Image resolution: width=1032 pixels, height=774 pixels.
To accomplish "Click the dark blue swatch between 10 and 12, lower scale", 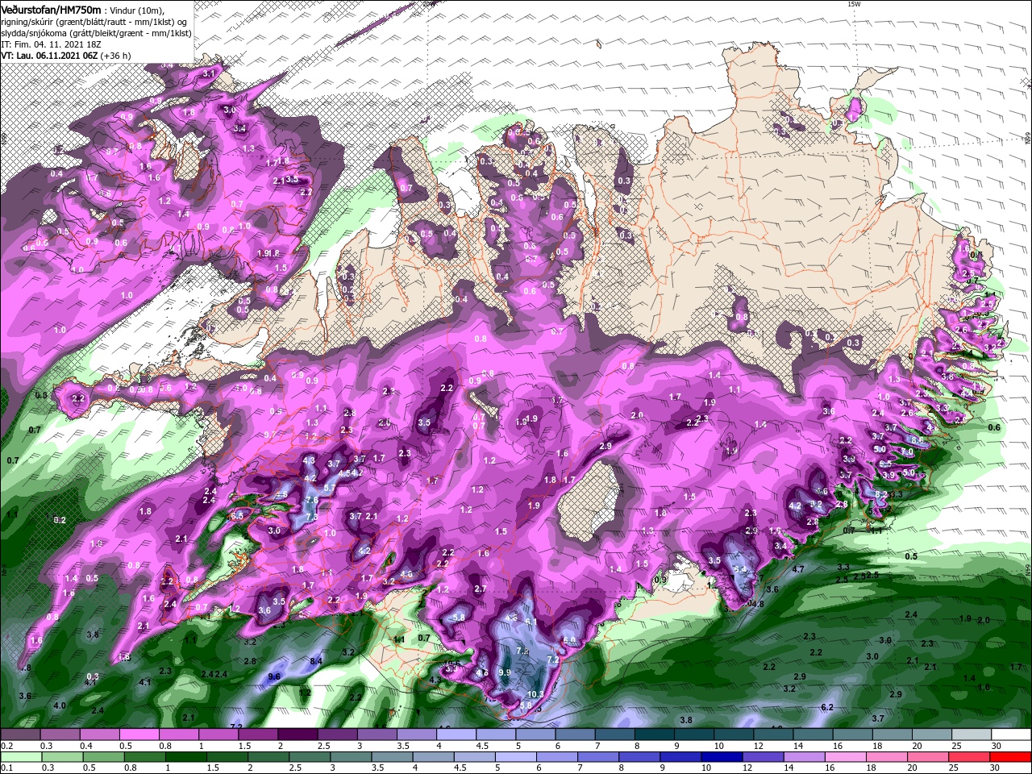I will click(x=720, y=757).
